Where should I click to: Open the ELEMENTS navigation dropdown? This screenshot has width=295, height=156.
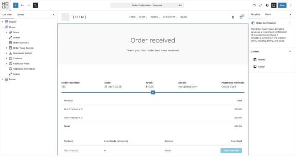(x=170, y=17)
